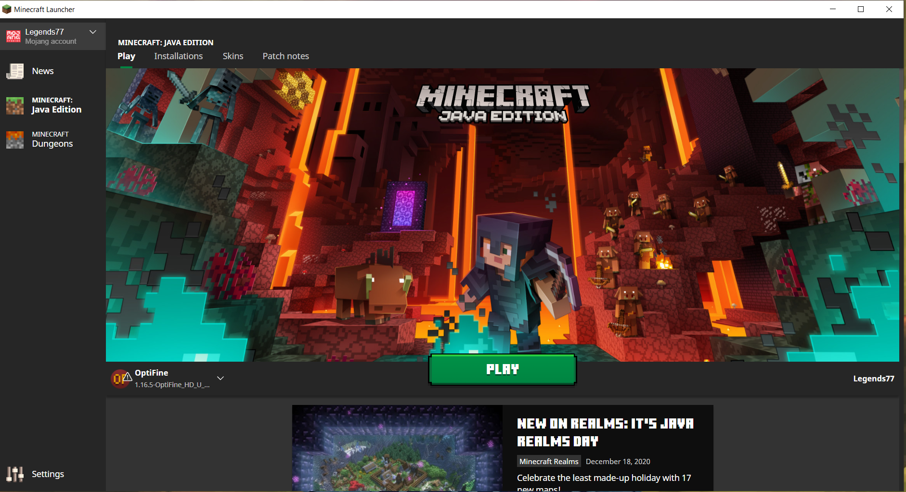Click the Minecraft Launcher title bar icon
The height and width of the screenshot is (492, 906).
point(7,9)
